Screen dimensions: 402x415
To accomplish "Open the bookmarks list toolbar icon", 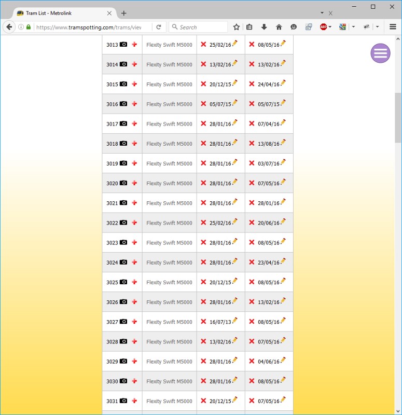I will (x=249, y=27).
